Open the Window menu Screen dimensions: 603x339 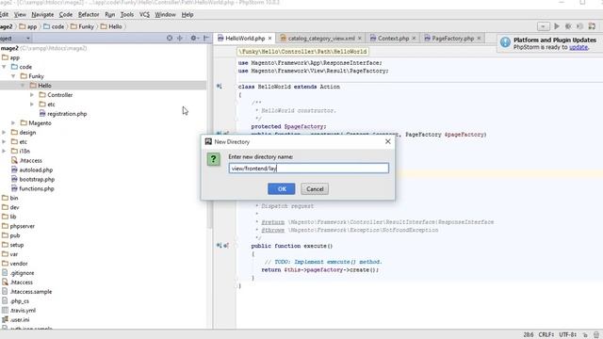(x=165, y=15)
